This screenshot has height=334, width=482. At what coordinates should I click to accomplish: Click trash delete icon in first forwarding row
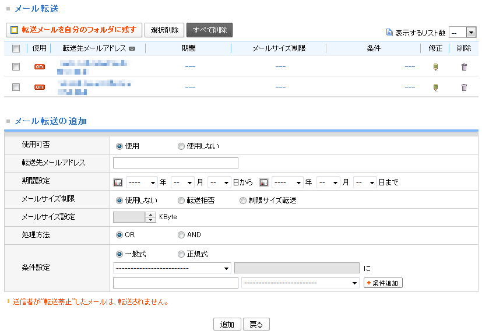(464, 66)
